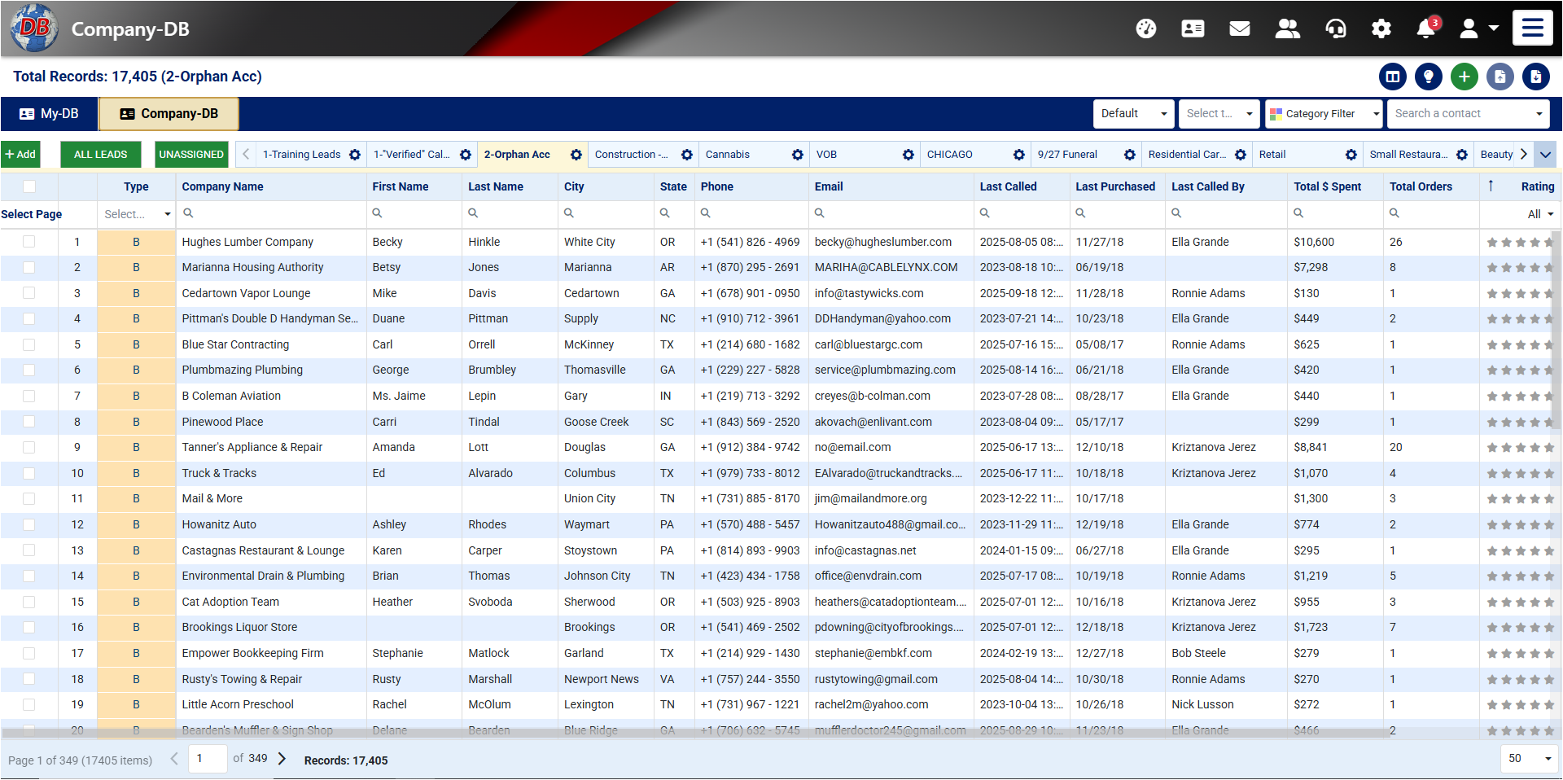Click the UNASSIGNED button
This screenshot has width=1563, height=780.
[191, 155]
